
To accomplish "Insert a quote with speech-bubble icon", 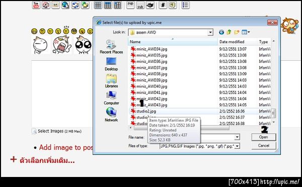I will 173,5.
